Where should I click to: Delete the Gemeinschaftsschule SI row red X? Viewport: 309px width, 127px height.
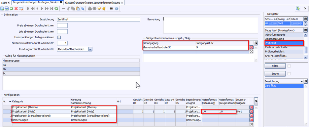pos(251,47)
